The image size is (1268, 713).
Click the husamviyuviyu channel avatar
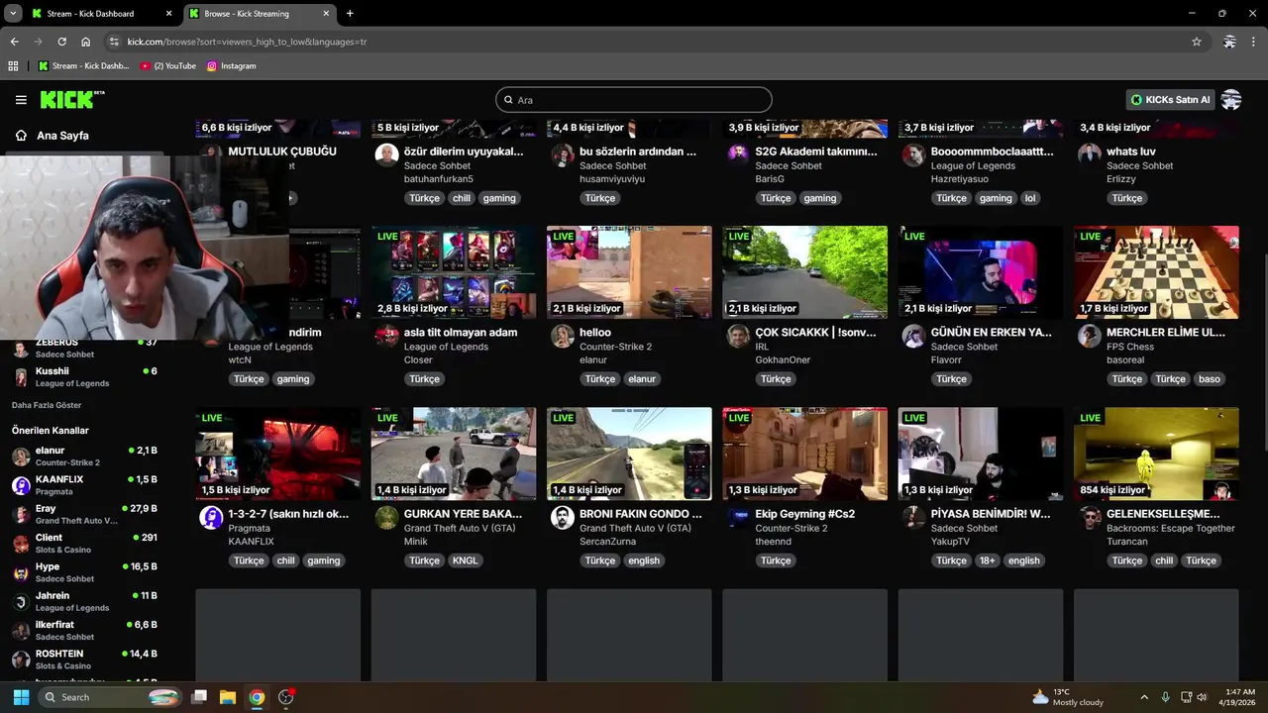click(563, 155)
